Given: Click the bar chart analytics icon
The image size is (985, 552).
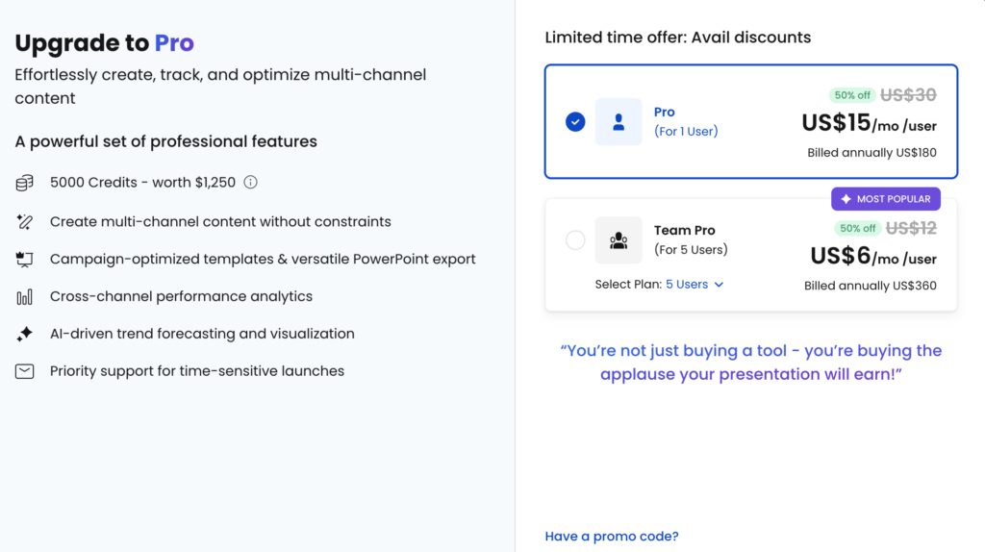Looking at the screenshot, I should [x=25, y=297].
